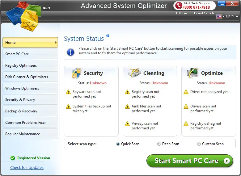Click the red phone support icon
Image resolution: width=241 pixels, height=176 pixels.
click(179, 6)
